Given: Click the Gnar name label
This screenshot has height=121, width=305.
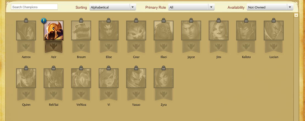Looking at the screenshot, I should 136,57.
